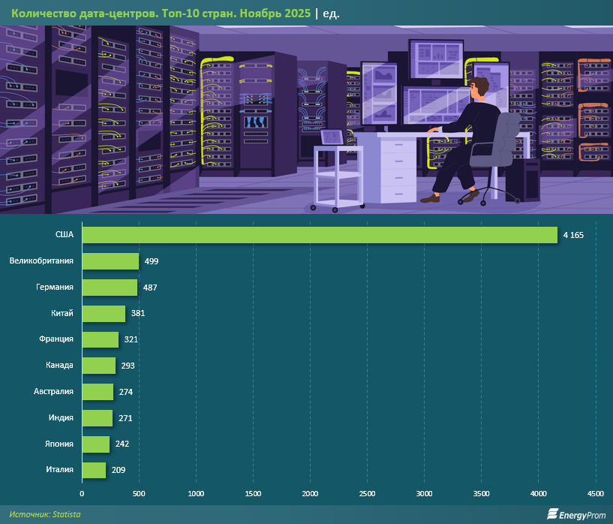The image size is (613, 524).
Task: Click the 4 165 value label
Action: [x=572, y=235]
